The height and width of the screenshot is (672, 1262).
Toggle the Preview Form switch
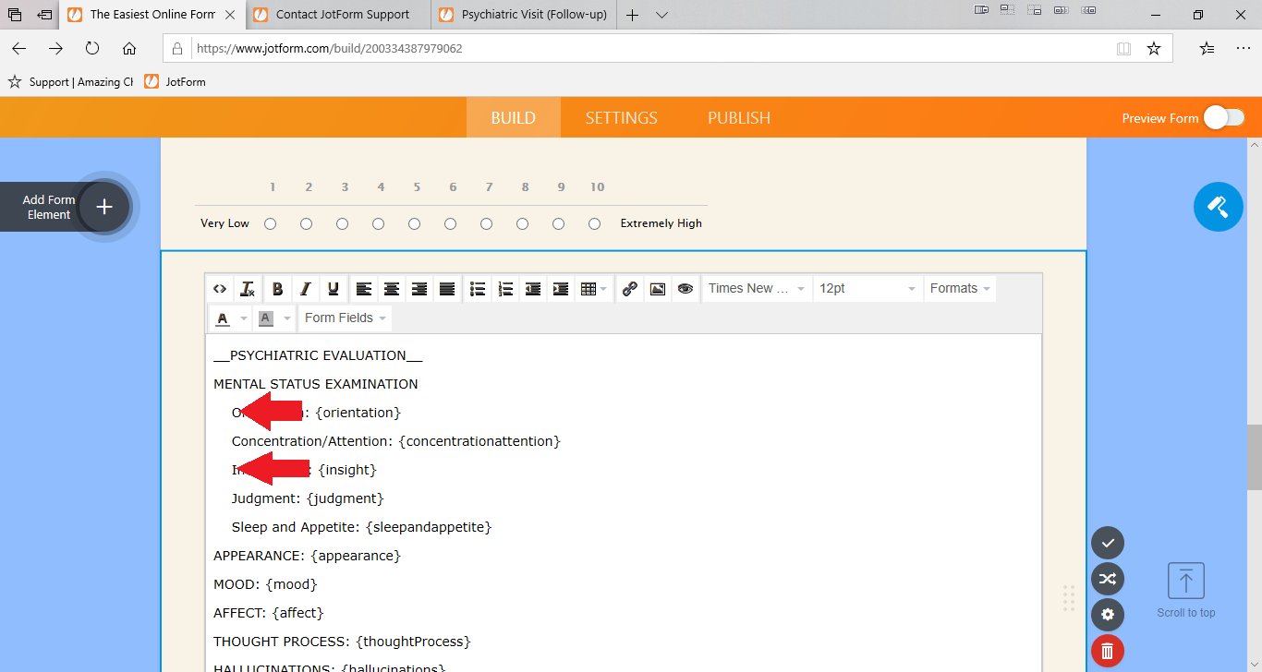[1223, 117]
